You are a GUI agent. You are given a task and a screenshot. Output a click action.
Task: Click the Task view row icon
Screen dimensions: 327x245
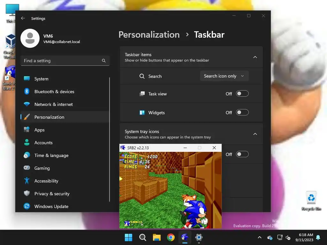(x=142, y=94)
